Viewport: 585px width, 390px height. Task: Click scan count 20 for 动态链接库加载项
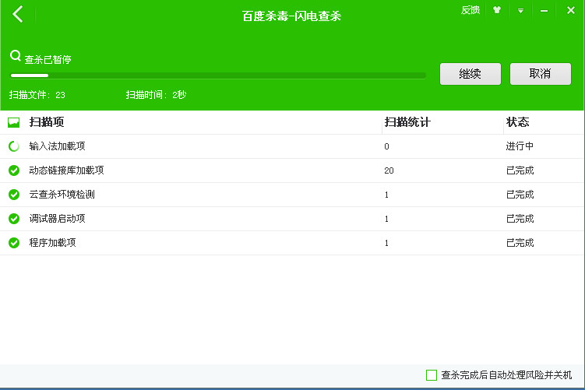coord(389,170)
